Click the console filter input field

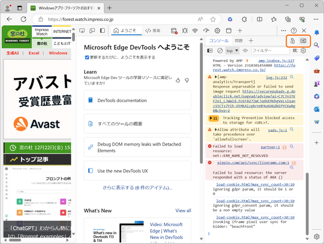pos(270,50)
